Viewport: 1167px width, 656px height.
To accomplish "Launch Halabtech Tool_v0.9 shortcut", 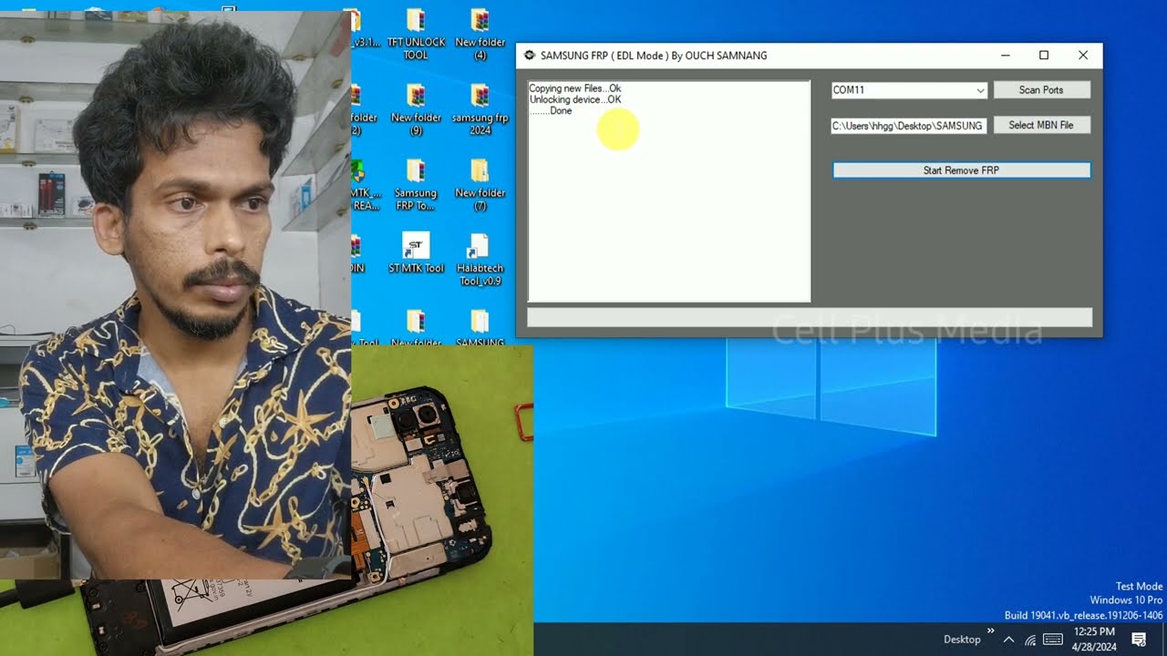I will [480, 260].
